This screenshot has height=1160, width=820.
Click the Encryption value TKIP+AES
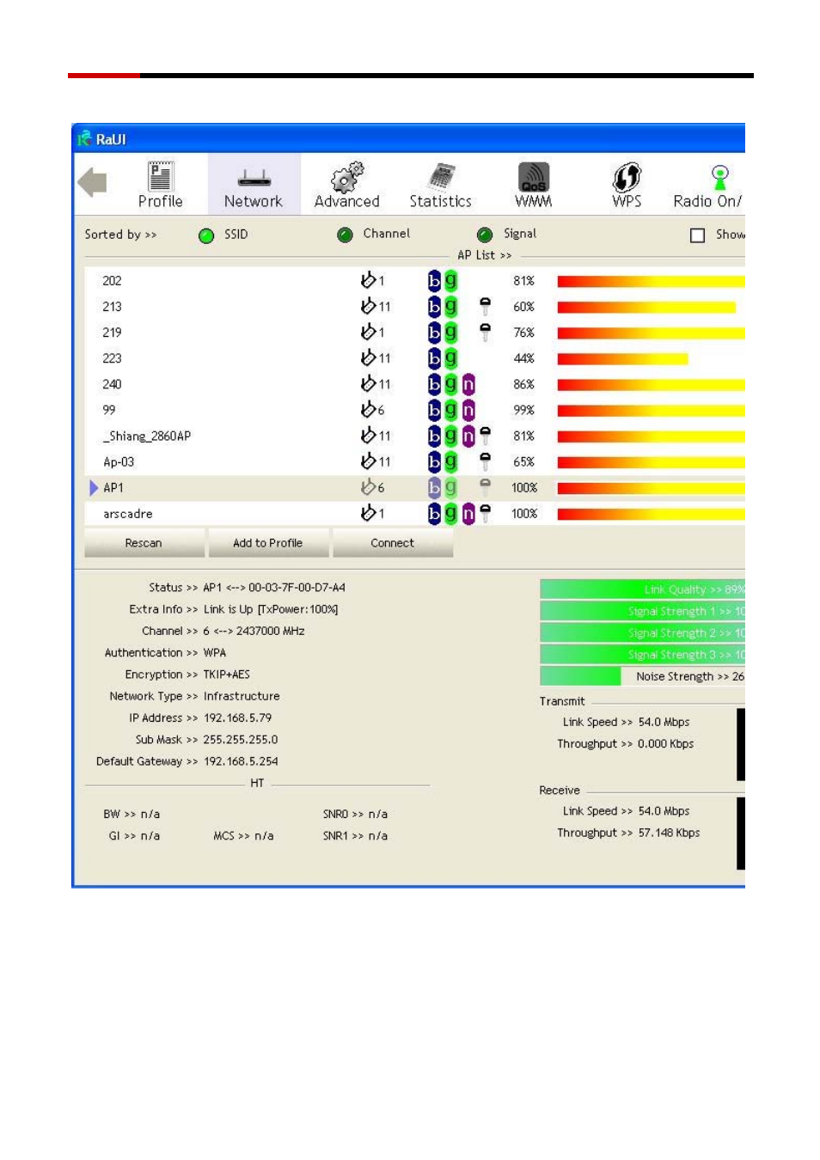pos(227,675)
